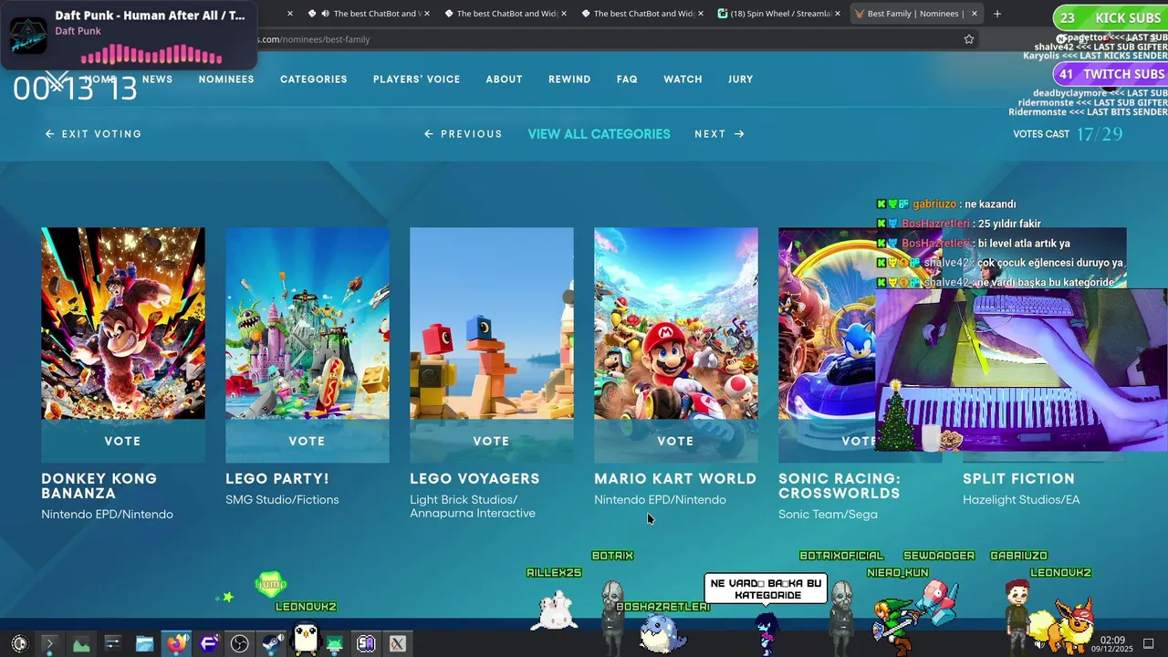The width and height of the screenshot is (1168, 657).
Task: Open the Mario Kart World cover art
Action: point(676,323)
